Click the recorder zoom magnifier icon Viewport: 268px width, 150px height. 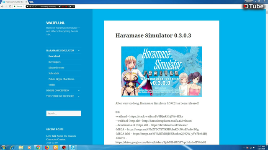(33, 7)
